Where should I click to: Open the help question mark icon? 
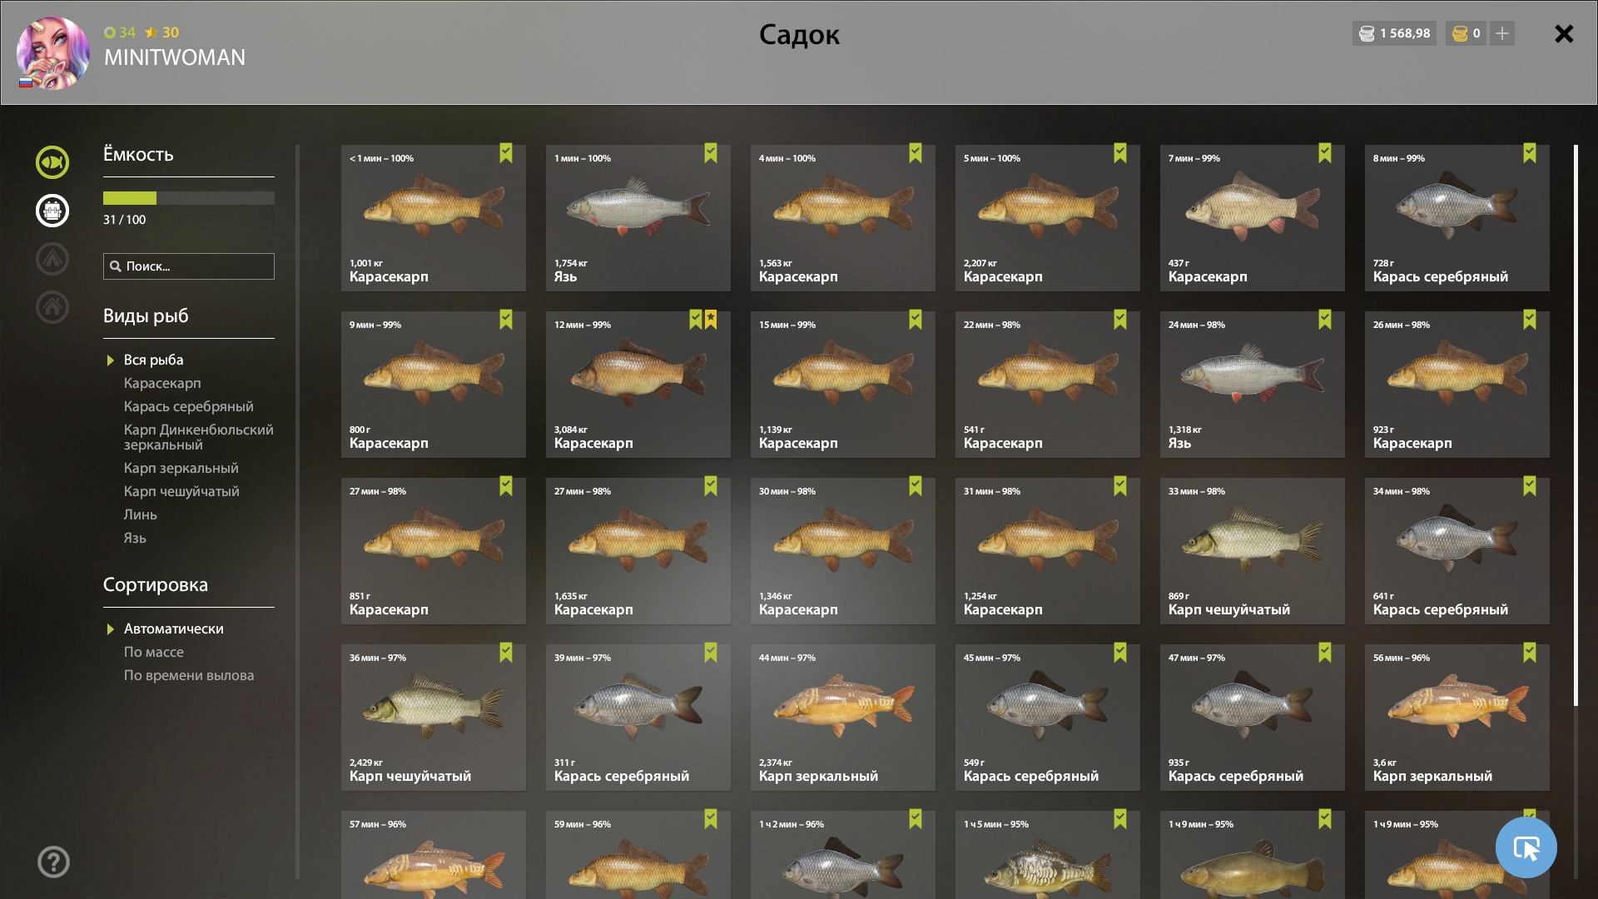(53, 862)
